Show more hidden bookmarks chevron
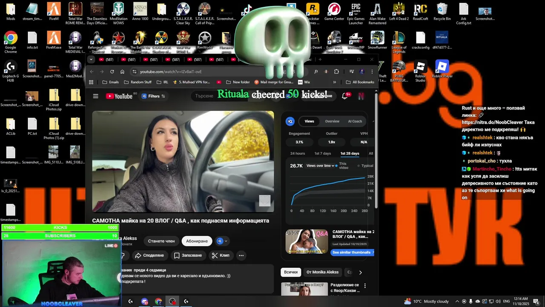The width and height of the screenshot is (545, 307). pyautogui.click(x=334, y=82)
